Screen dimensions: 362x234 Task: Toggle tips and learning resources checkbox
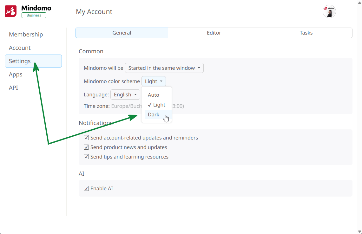86,157
